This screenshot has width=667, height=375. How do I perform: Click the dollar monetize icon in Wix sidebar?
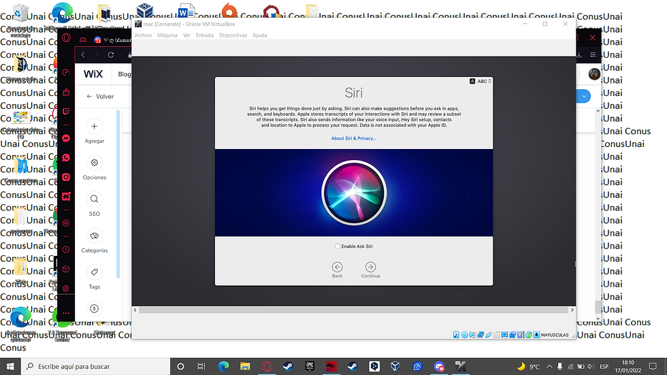click(95, 309)
